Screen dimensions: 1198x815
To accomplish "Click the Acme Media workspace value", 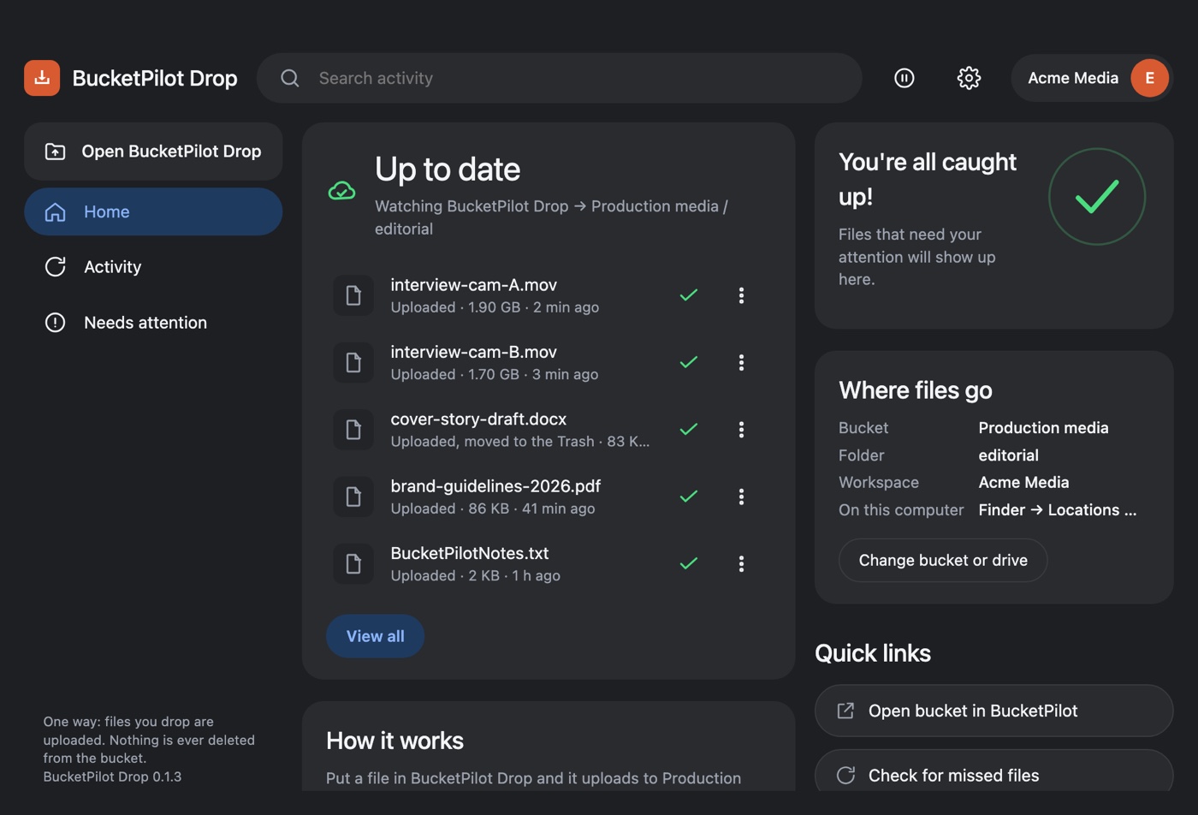I will pyautogui.click(x=1023, y=482).
